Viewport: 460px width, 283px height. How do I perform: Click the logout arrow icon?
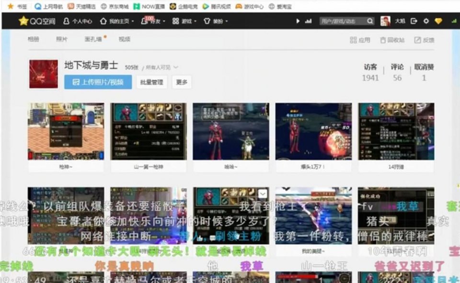(x=414, y=21)
